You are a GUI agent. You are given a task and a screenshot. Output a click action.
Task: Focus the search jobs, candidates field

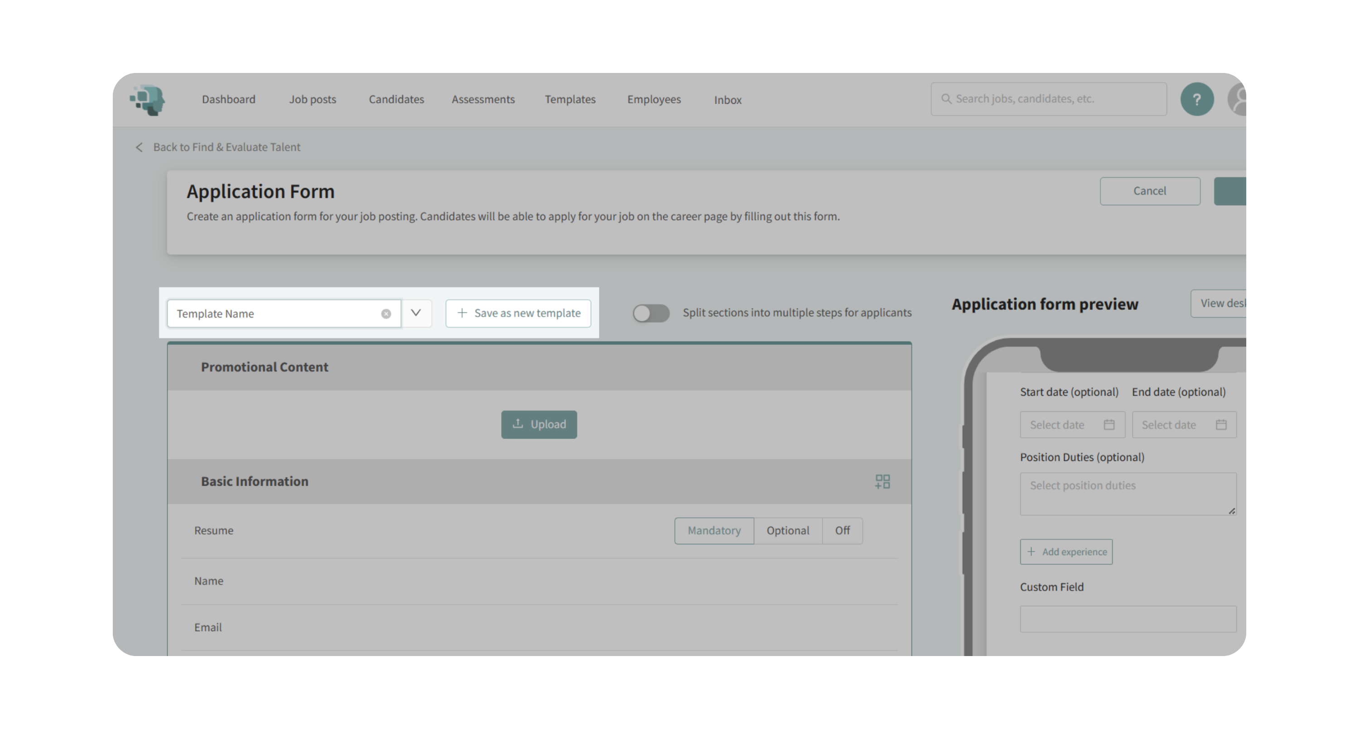click(1048, 99)
